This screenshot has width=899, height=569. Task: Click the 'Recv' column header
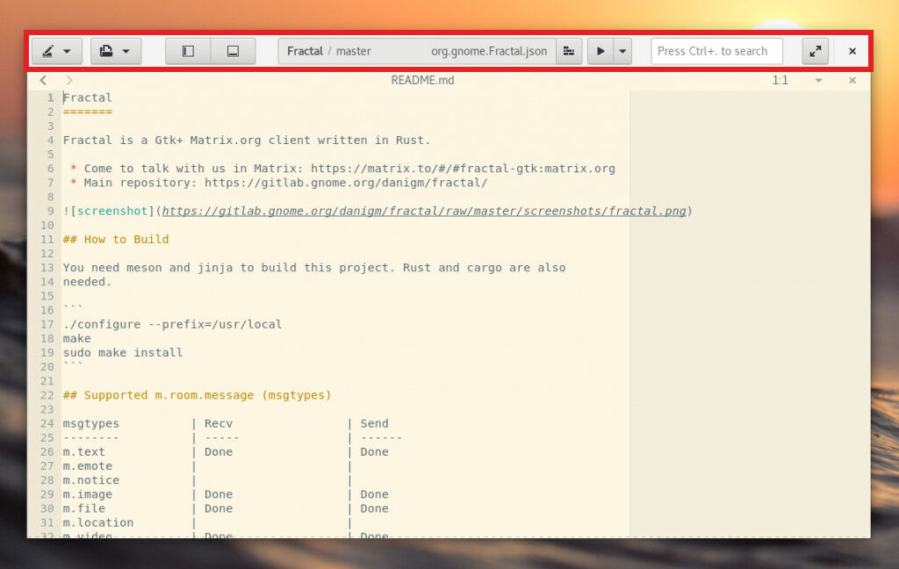click(219, 423)
